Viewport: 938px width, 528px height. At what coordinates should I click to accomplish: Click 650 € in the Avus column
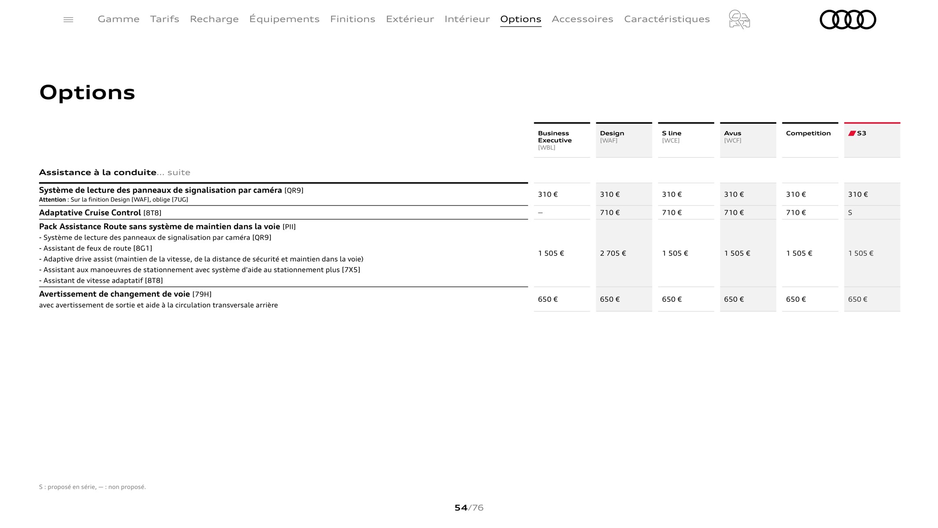point(734,299)
